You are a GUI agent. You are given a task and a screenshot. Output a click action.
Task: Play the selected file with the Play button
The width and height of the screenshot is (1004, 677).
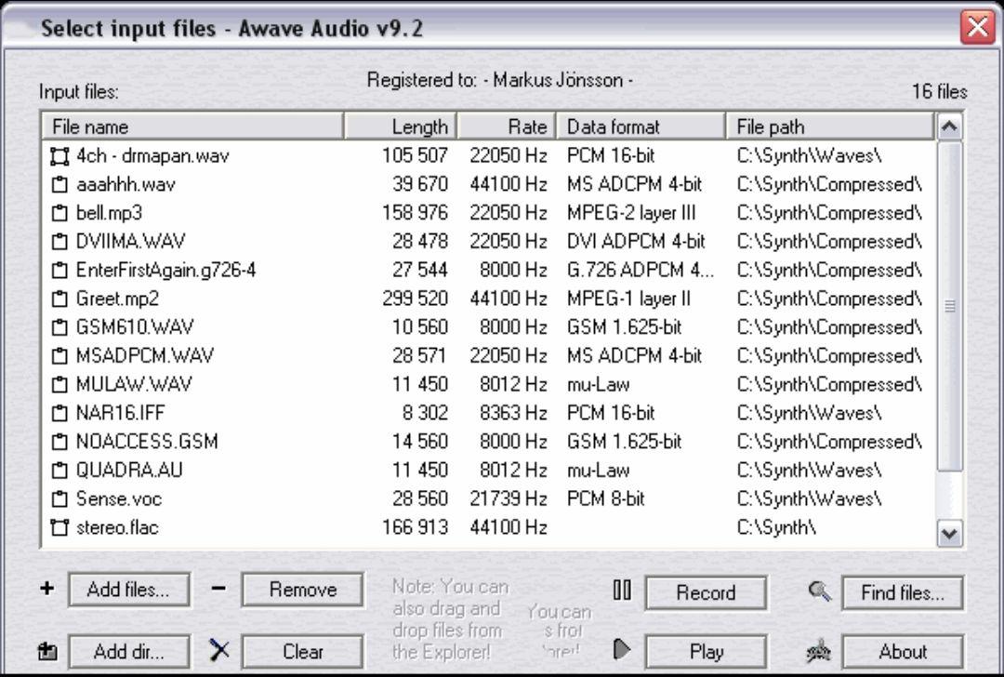[706, 651]
